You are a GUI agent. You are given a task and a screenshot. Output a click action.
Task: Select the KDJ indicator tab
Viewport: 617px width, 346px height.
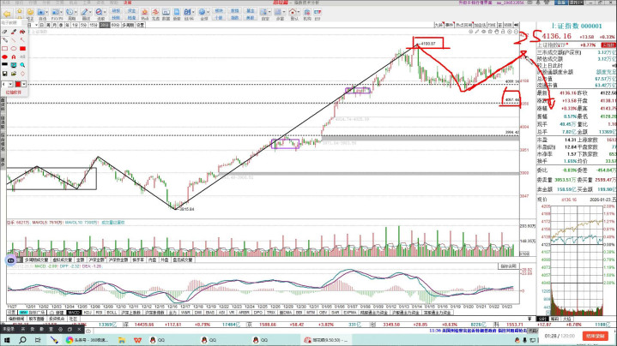click(88, 313)
